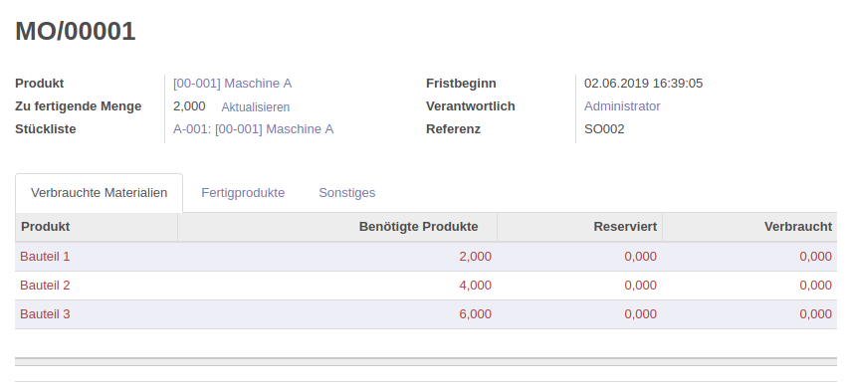Open the Bauteil 2 row

coord(426,286)
